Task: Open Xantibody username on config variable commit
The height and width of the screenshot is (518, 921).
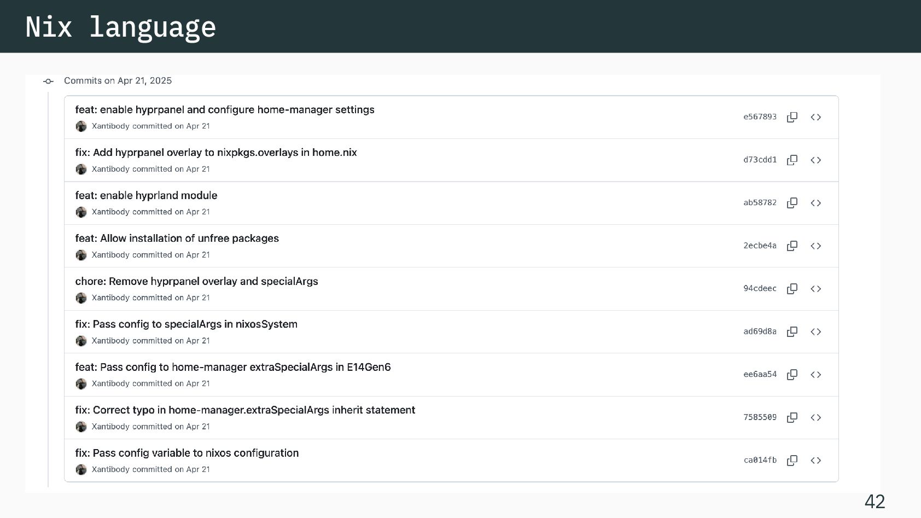Action: click(110, 469)
